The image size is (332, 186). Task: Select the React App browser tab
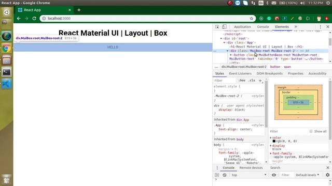[44, 10]
